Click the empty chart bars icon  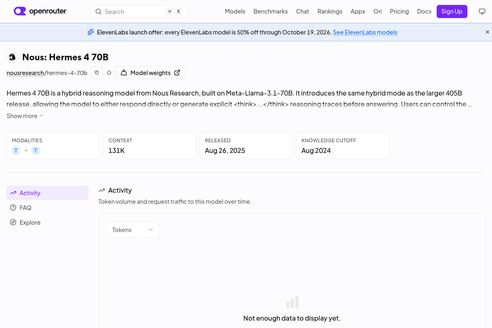292,302
